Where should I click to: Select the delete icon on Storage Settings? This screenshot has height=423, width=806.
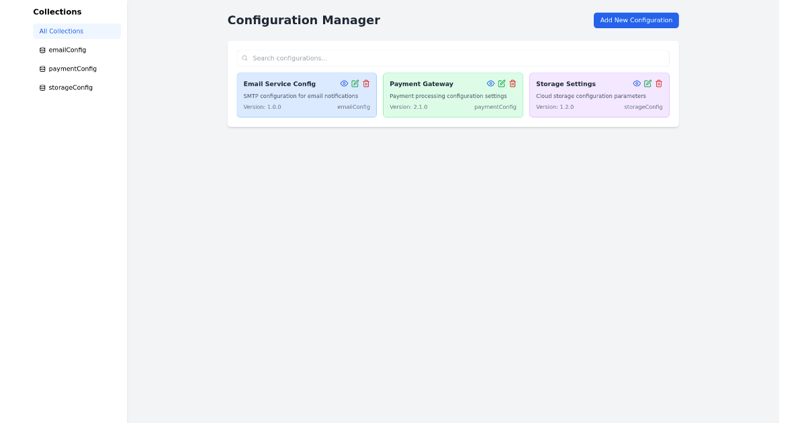click(658, 83)
